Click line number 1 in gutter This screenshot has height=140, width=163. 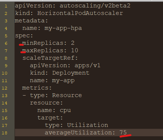6,6
